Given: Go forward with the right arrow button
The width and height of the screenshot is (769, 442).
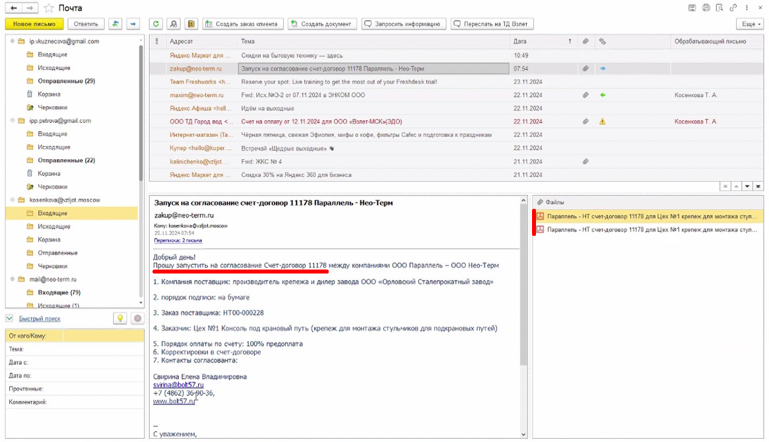Looking at the screenshot, I should coord(30,8).
